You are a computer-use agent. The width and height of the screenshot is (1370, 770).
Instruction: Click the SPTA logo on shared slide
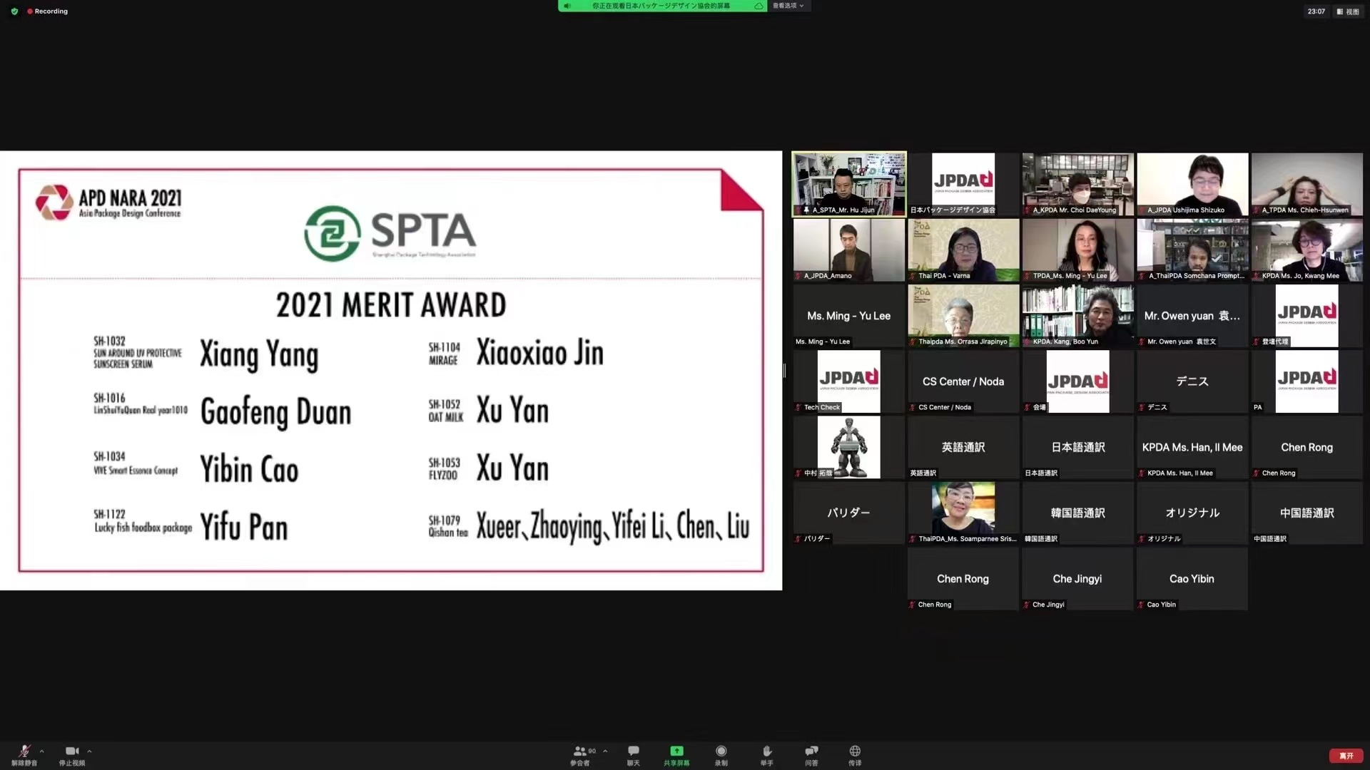tap(390, 233)
